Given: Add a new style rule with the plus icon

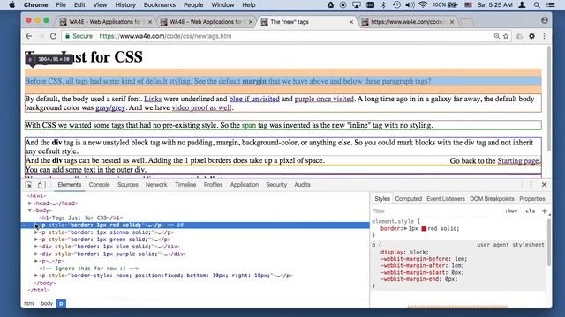Looking at the screenshot, I should [x=544, y=211].
